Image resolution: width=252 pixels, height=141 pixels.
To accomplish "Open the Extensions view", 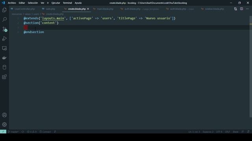I will point(4,77).
